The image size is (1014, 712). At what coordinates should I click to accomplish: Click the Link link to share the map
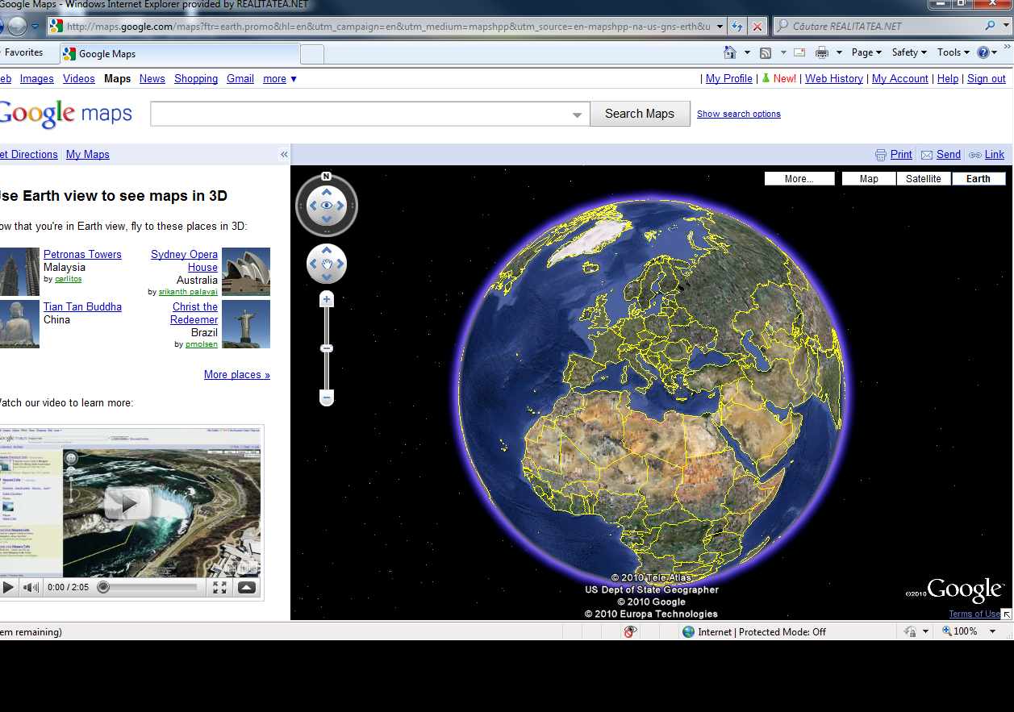click(995, 154)
